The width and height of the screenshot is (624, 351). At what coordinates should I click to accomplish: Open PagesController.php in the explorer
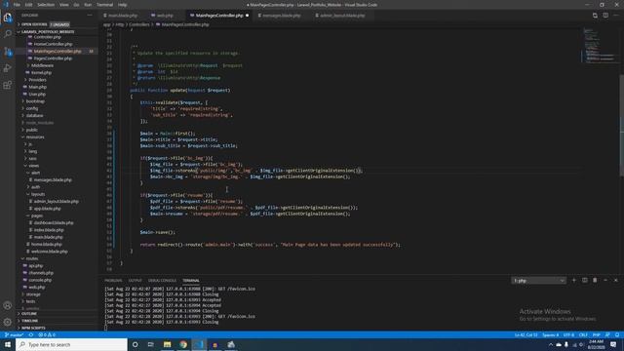pyautogui.click(x=53, y=58)
